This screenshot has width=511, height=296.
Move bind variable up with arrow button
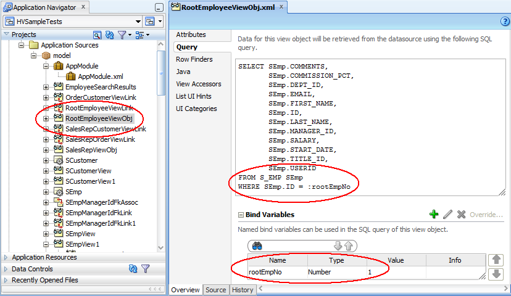pyautogui.click(x=496, y=260)
